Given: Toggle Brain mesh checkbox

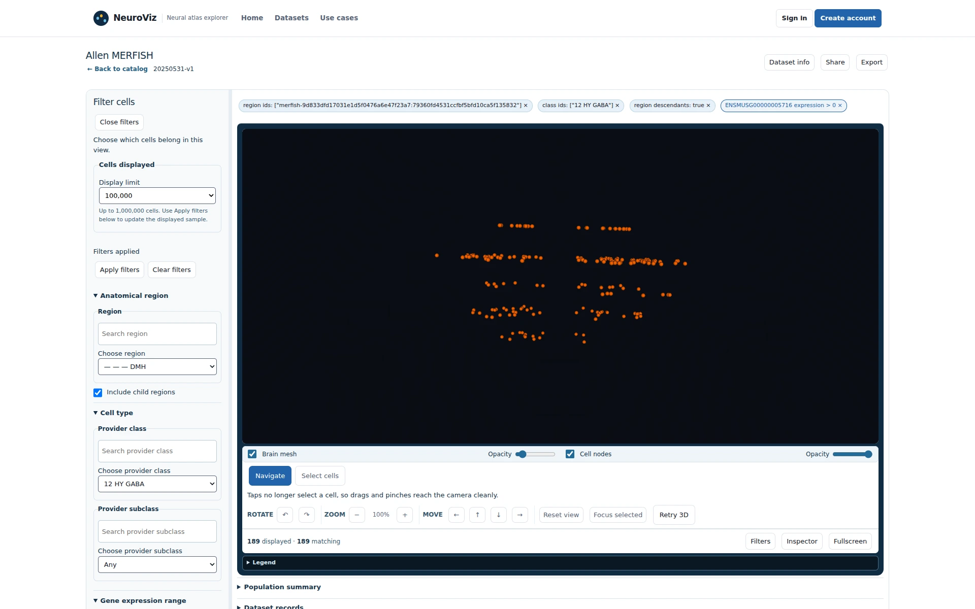Looking at the screenshot, I should point(252,454).
